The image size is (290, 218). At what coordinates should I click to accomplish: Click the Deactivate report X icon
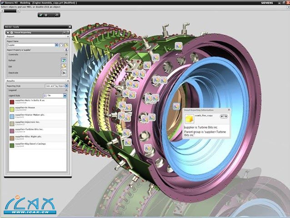pos(64,73)
